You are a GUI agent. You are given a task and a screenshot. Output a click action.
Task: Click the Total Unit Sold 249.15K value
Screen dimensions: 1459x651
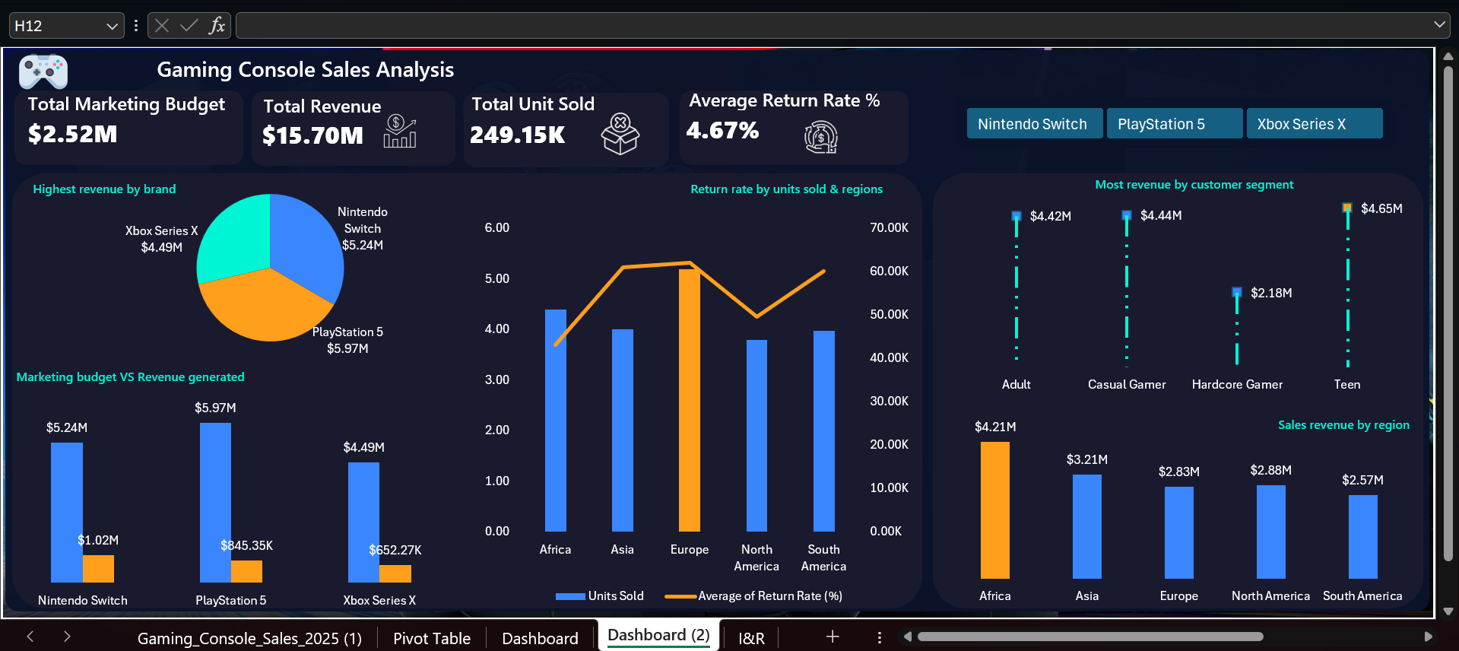click(x=518, y=135)
